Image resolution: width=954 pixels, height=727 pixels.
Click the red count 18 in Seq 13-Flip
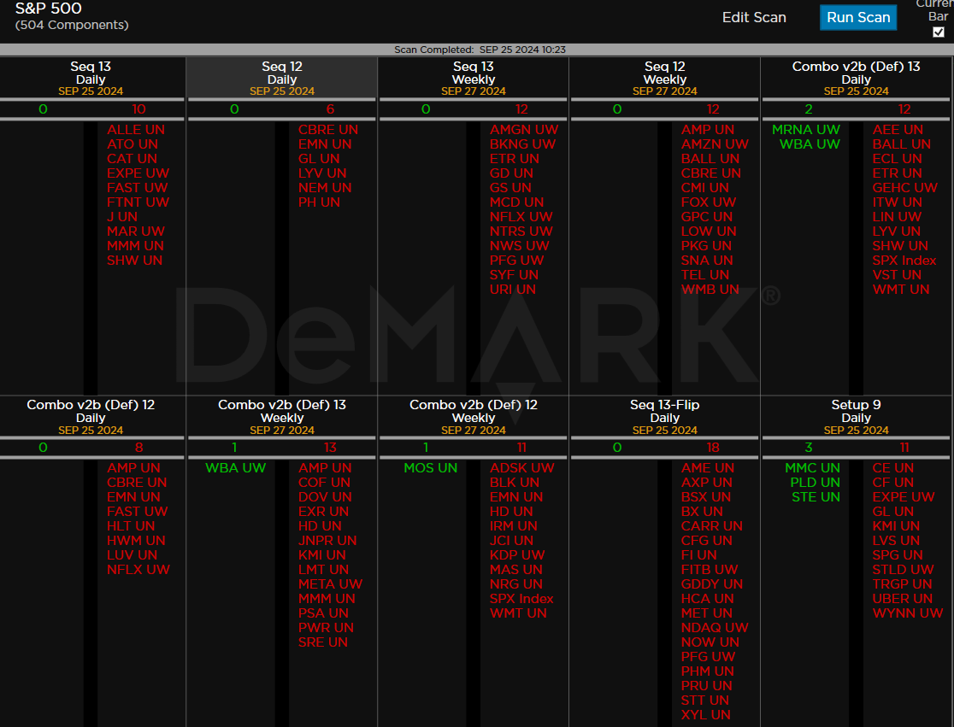tap(713, 448)
